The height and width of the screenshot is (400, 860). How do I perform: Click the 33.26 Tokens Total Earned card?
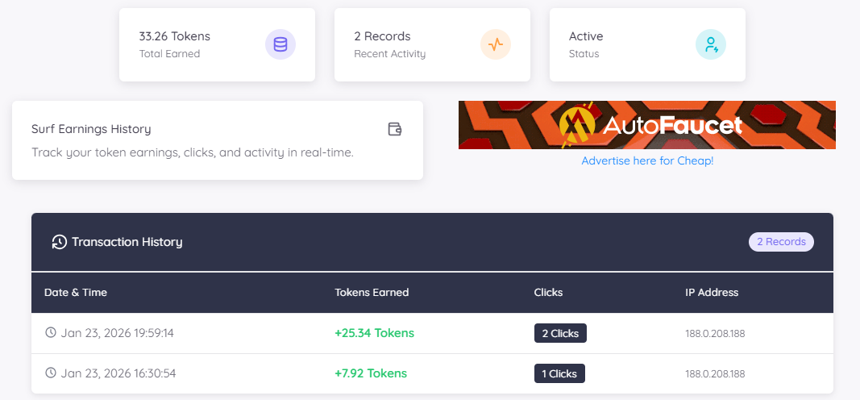pos(193,44)
